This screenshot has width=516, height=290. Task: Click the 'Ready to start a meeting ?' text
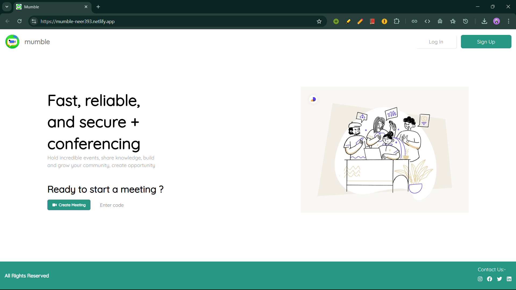tap(105, 189)
